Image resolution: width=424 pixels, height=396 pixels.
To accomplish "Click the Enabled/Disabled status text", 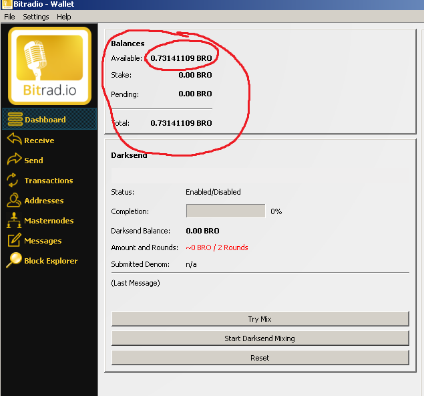I will click(213, 192).
